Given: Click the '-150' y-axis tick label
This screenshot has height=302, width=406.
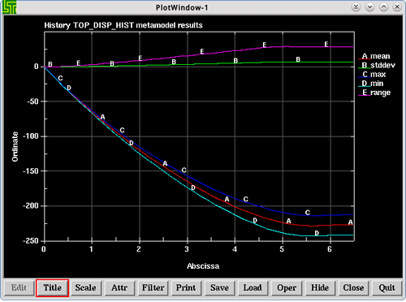Looking at the screenshot, I should [32, 171].
